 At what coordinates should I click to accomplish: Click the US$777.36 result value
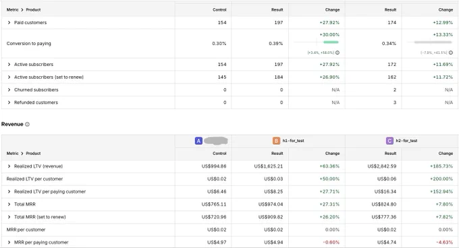click(x=384, y=217)
